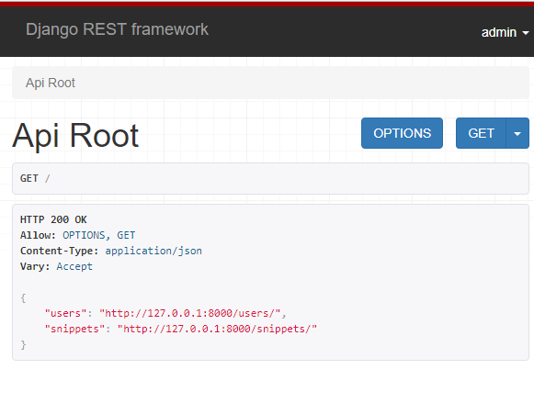The image size is (534, 403).
Task: Click the "users" JSON key
Action: click(65, 313)
